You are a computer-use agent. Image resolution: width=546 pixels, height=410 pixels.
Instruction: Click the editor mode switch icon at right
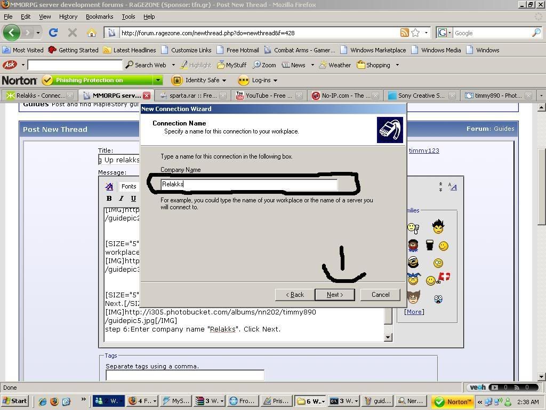coord(452,187)
